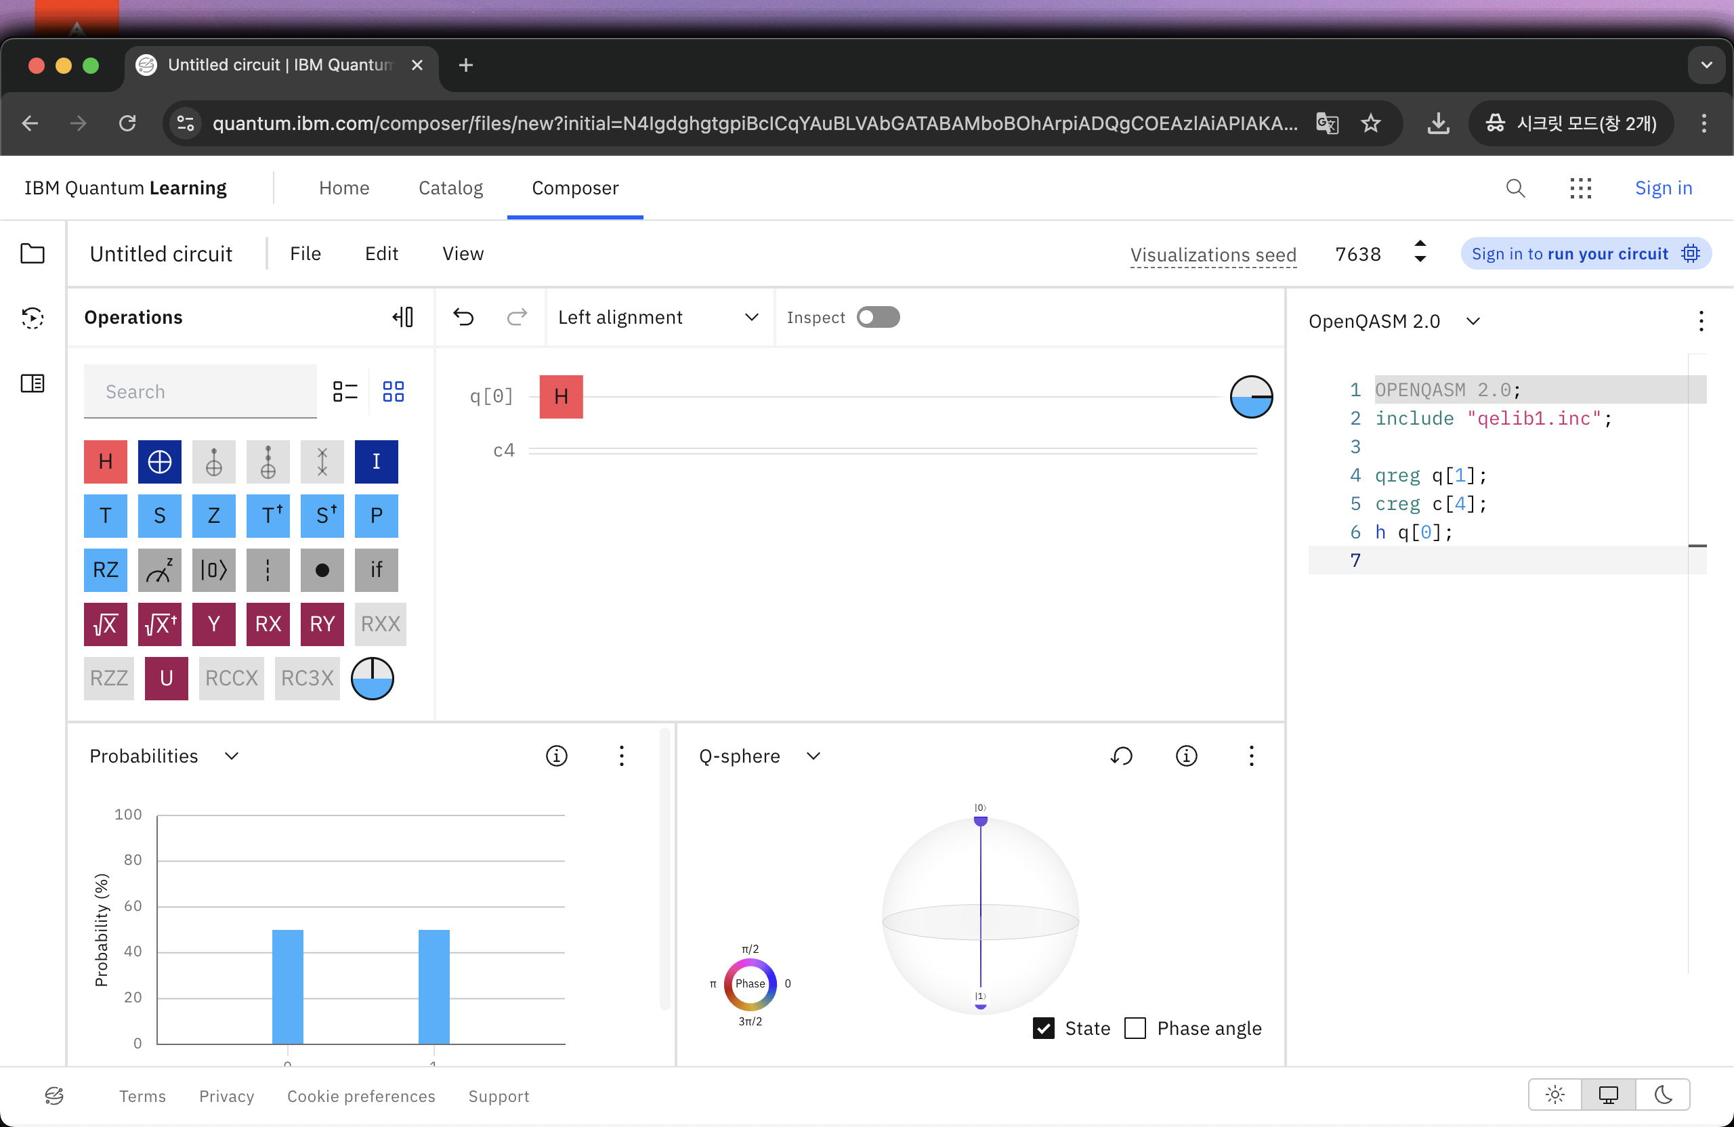
Task: Select the Identity I gate
Action: [x=376, y=461]
